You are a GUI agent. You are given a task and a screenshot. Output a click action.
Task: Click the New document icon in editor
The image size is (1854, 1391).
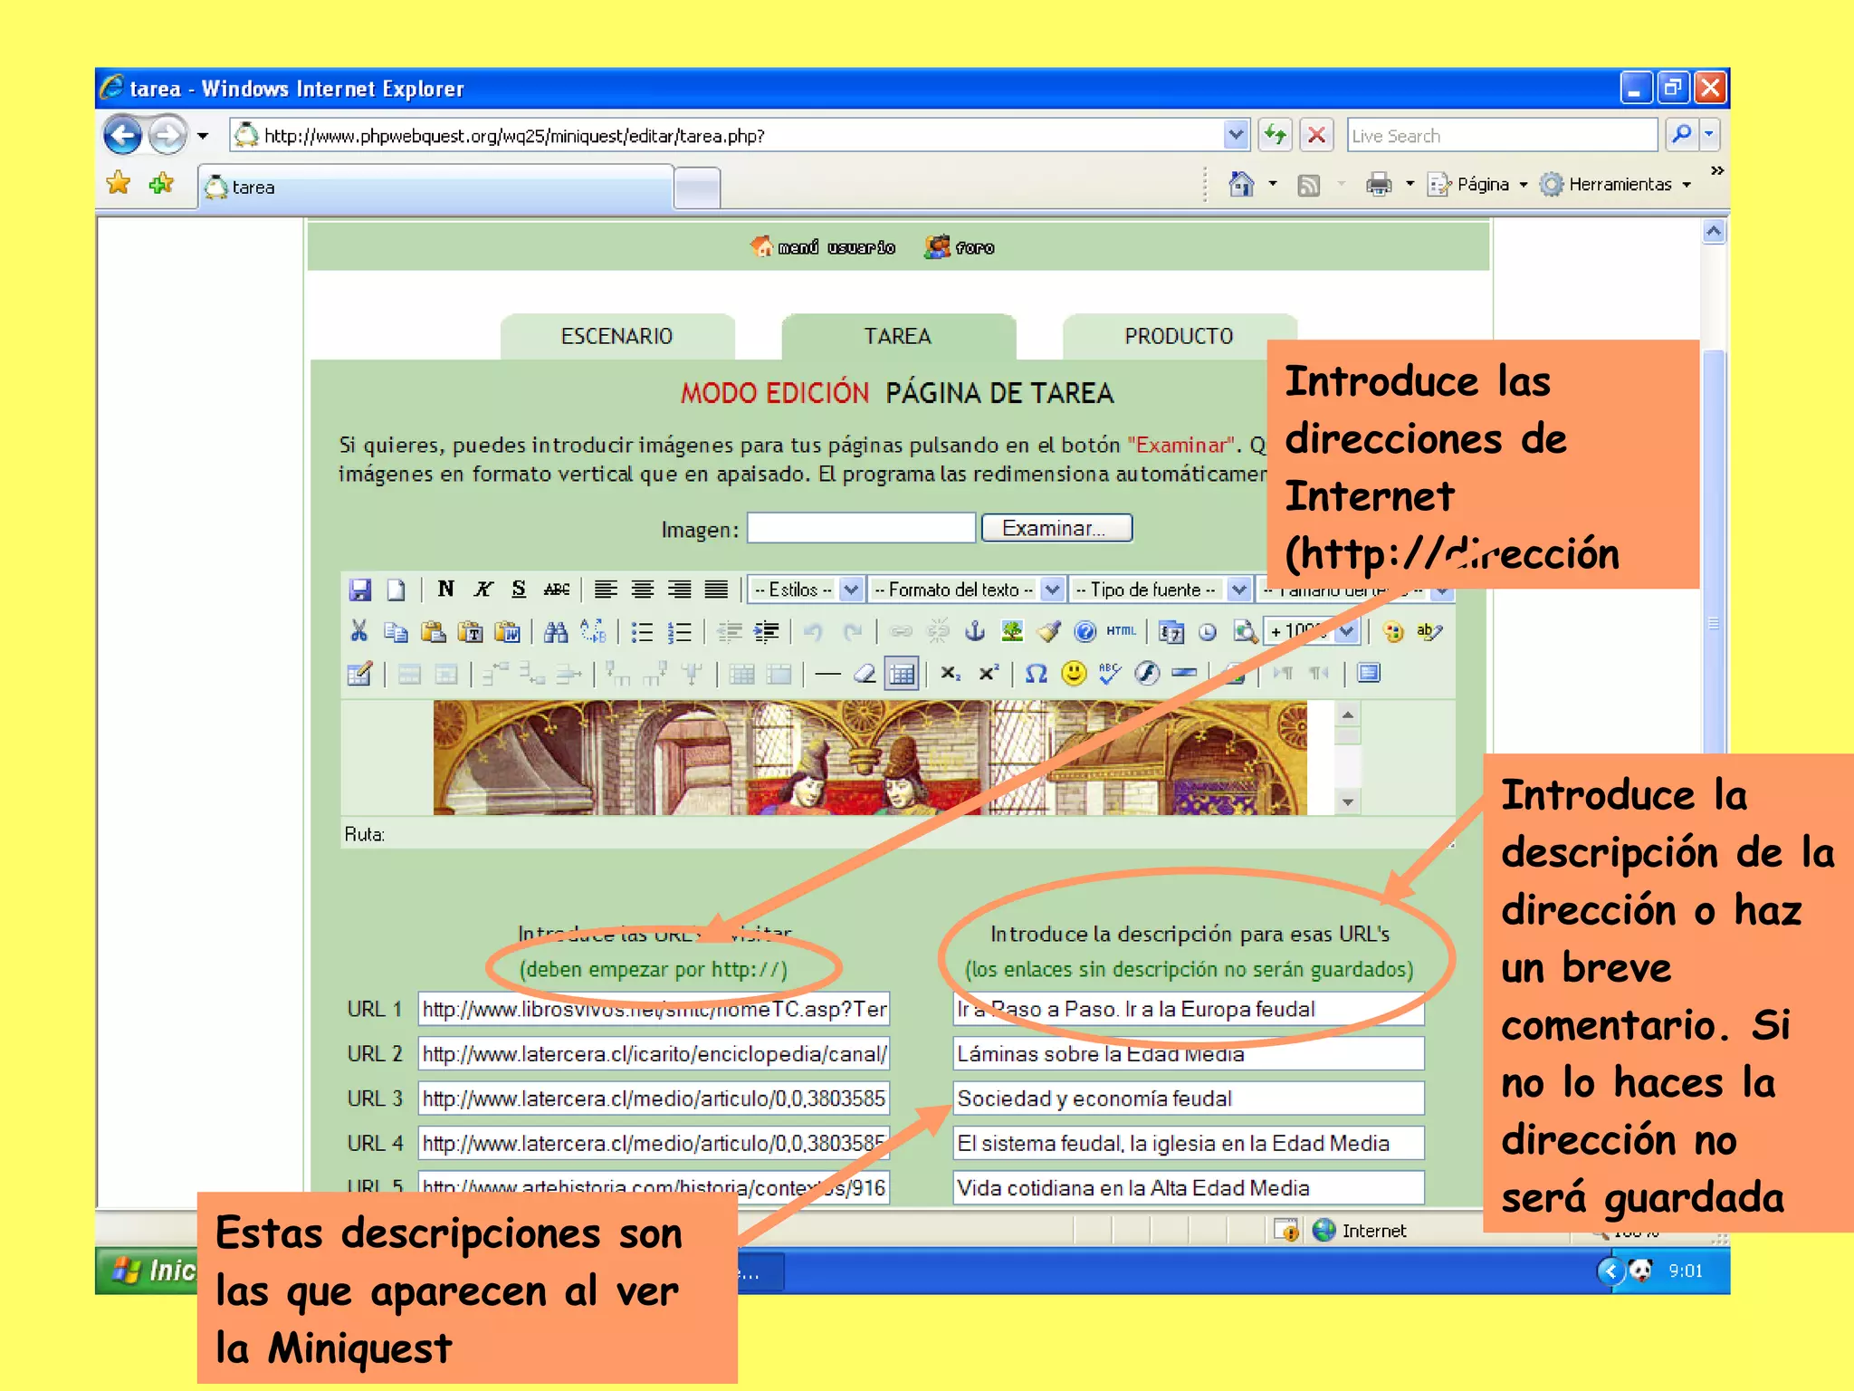click(396, 590)
